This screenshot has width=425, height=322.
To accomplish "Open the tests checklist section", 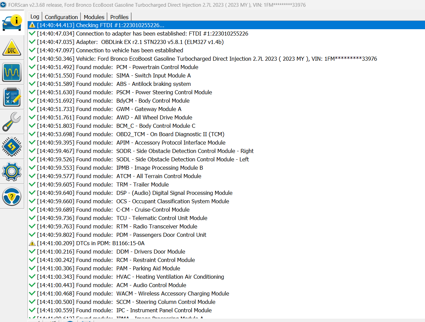I will tap(12, 97).
